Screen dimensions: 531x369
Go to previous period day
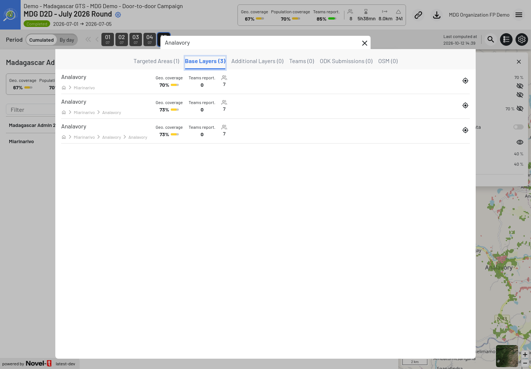coord(97,39)
